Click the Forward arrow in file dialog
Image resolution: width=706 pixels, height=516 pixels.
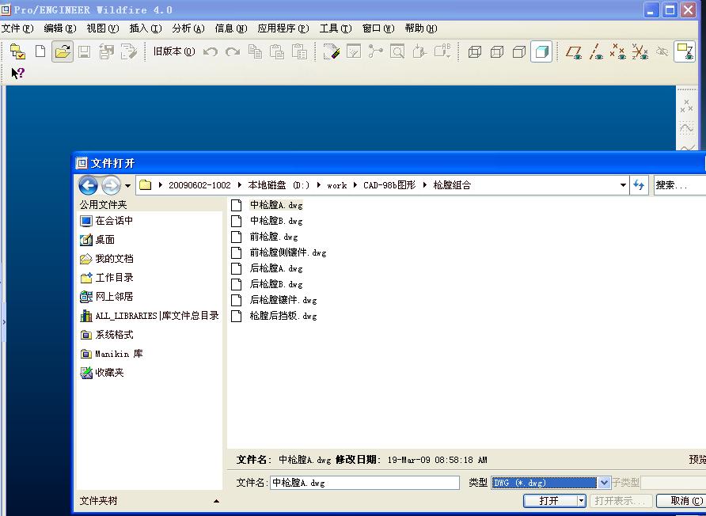point(112,185)
